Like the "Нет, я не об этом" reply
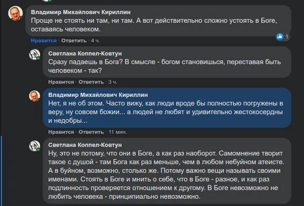This screenshot has height=206, width=304. [x=61, y=132]
